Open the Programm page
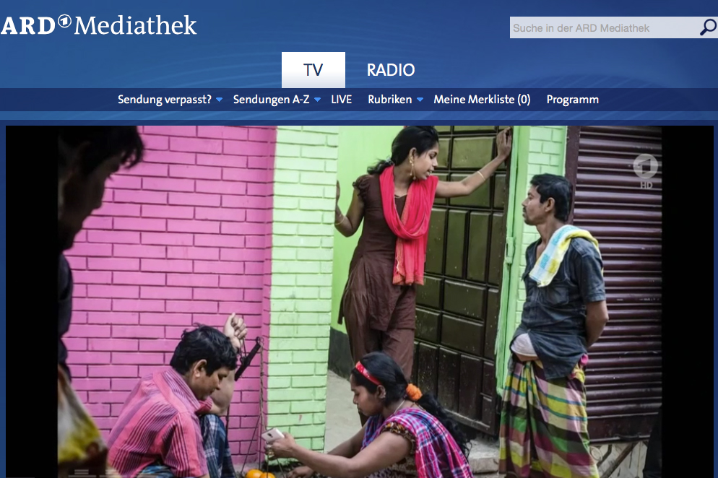Viewport: 718px width, 478px height. [572, 100]
